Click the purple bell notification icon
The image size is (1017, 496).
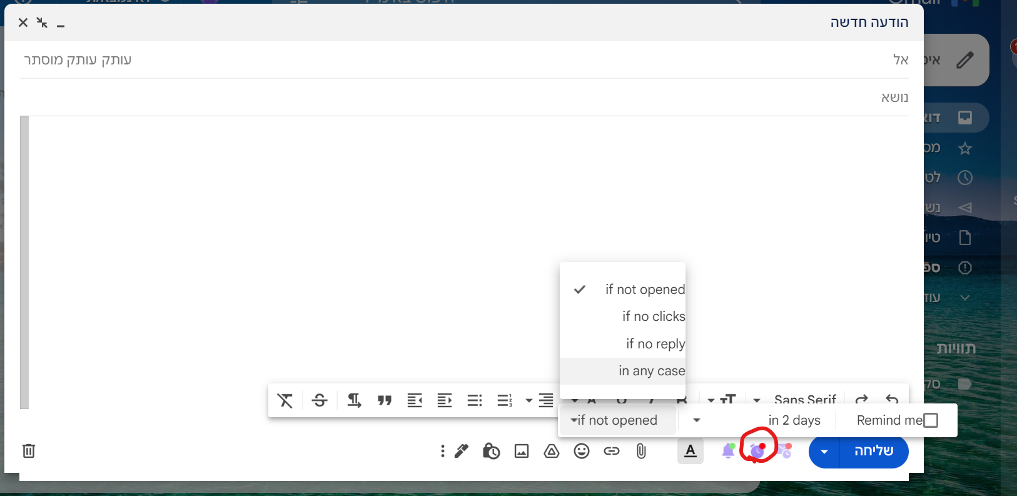click(x=729, y=450)
